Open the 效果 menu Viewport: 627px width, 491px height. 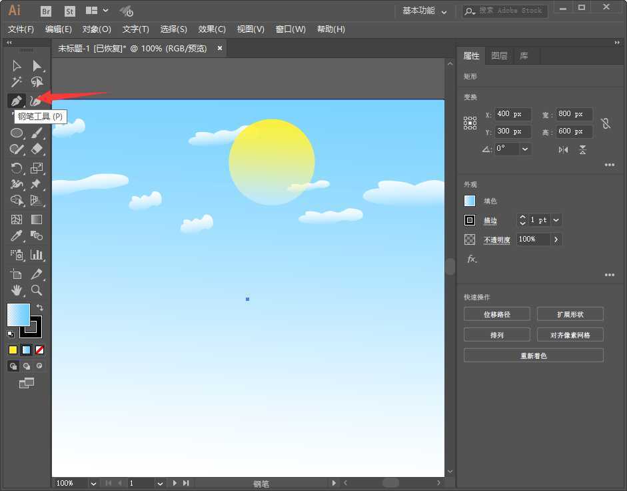[x=211, y=29]
